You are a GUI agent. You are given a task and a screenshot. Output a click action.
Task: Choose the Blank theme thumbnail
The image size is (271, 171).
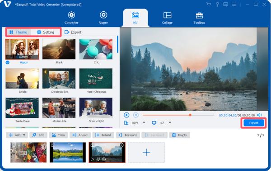[x=59, y=49]
